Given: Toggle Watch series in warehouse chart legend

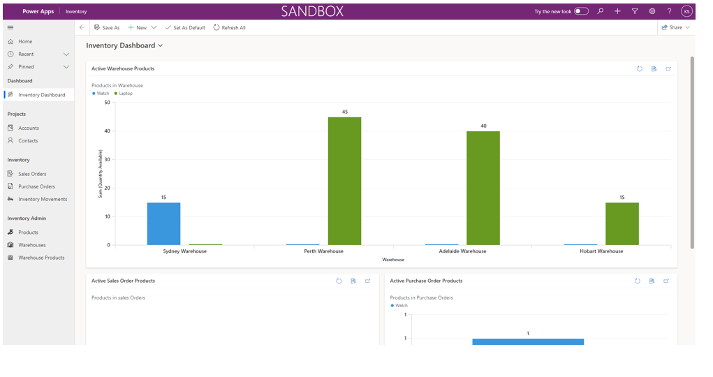Looking at the screenshot, I should 101,94.
